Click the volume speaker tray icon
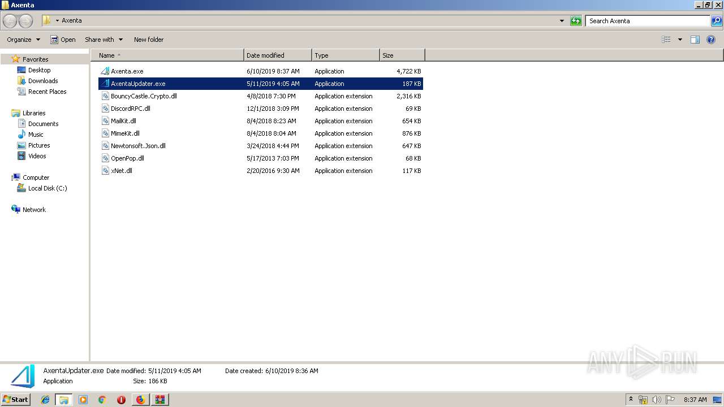 657,400
